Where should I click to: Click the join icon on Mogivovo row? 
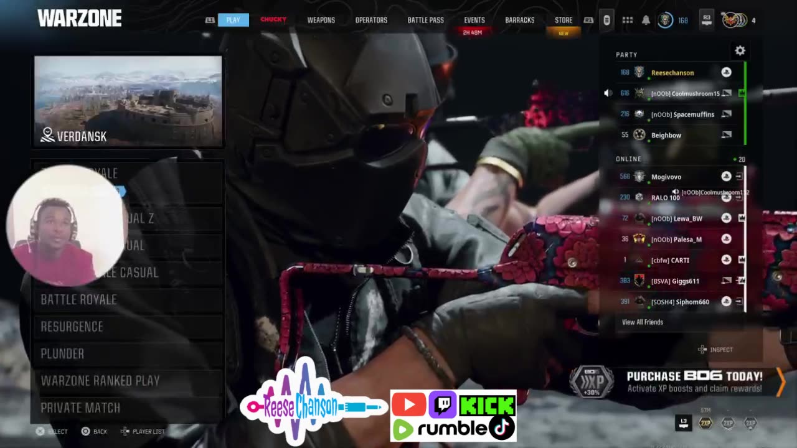point(740,177)
